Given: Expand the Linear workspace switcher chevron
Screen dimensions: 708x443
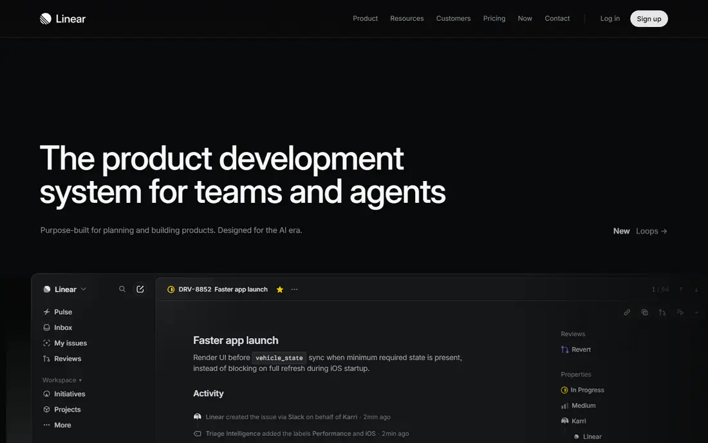Looking at the screenshot, I should tap(84, 289).
